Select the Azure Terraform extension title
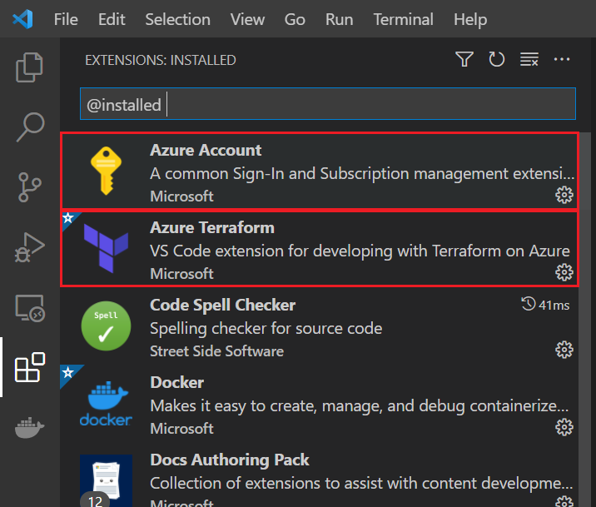 point(212,227)
